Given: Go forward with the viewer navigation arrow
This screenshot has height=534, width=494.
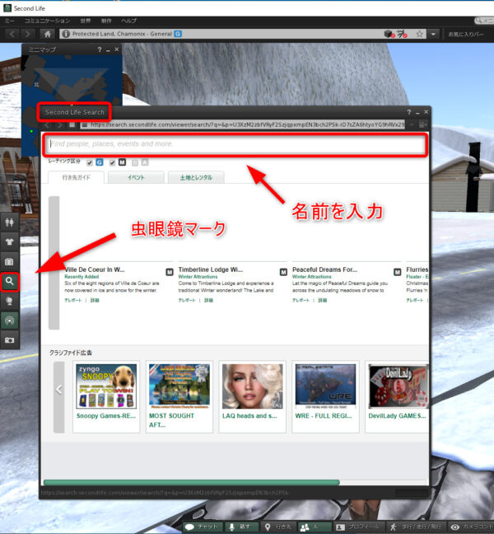Looking at the screenshot, I should click(27, 34).
